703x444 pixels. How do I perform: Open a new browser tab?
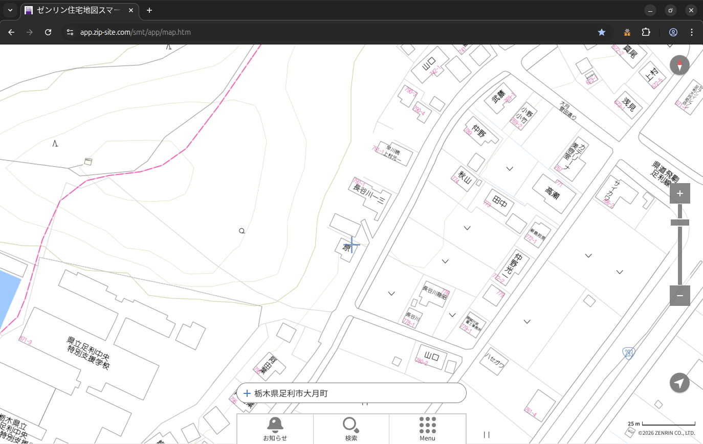pos(149,10)
